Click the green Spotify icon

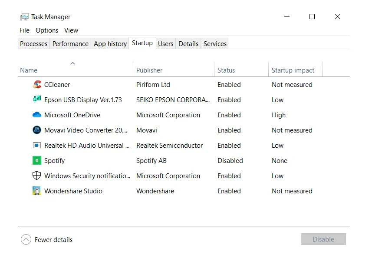tap(37, 160)
